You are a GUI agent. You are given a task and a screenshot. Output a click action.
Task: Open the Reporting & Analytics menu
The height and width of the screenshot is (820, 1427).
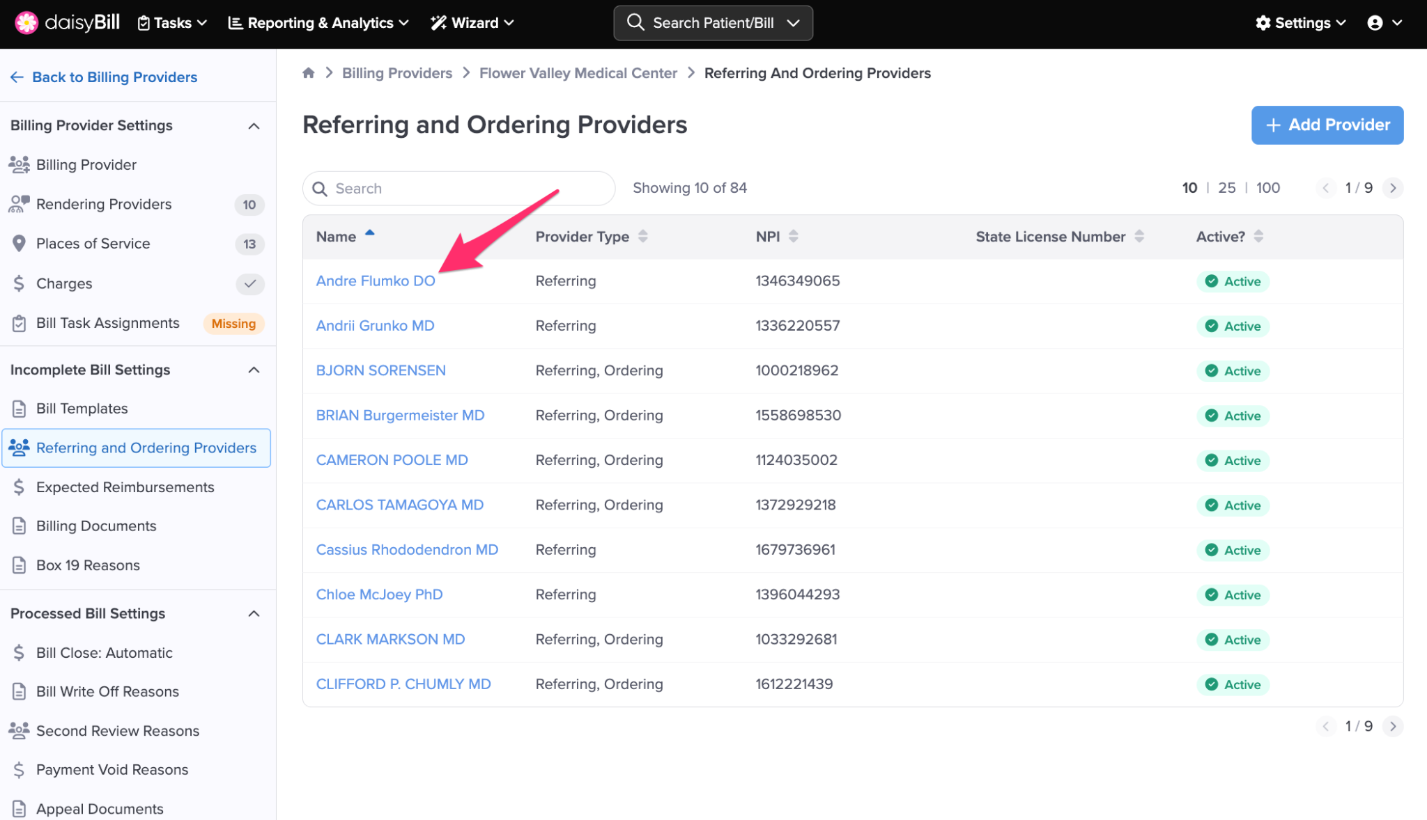(x=318, y=23)
